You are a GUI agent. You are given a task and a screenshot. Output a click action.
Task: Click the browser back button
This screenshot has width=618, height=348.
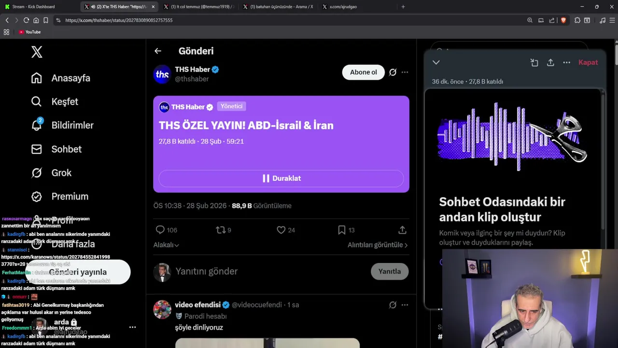coord(7,20)
